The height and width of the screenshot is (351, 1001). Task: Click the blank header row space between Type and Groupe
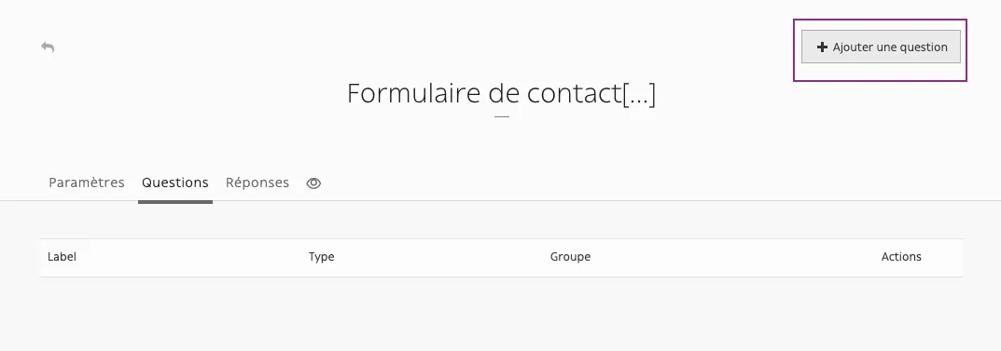[442, 257]
